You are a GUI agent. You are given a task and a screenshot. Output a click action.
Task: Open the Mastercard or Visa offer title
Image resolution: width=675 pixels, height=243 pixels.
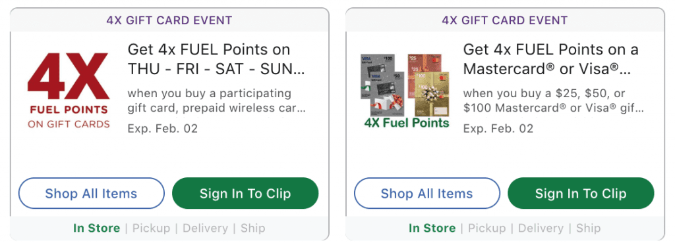550,59
